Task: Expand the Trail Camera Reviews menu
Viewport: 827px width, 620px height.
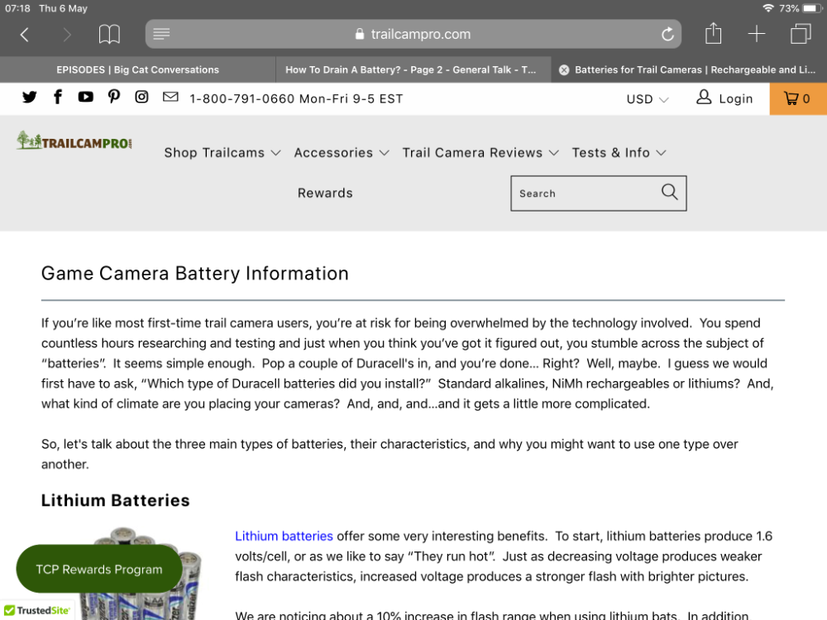Action: [x=480, y=153]
